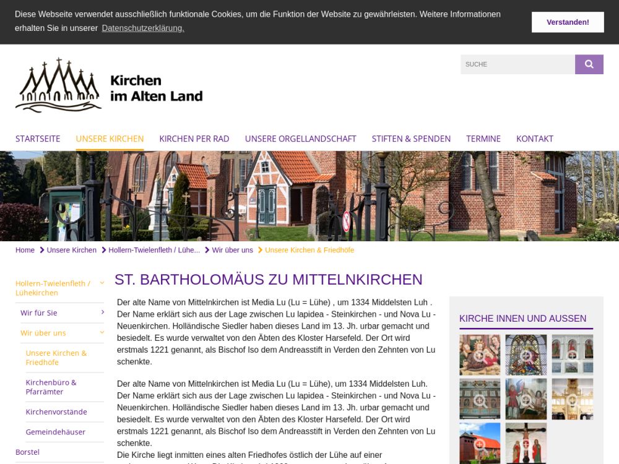Click the purple search magnifier button
The image size is (619, 464).
pos(589,64)
